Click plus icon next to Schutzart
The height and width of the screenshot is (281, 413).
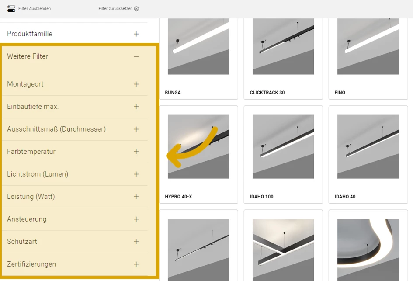136,242
